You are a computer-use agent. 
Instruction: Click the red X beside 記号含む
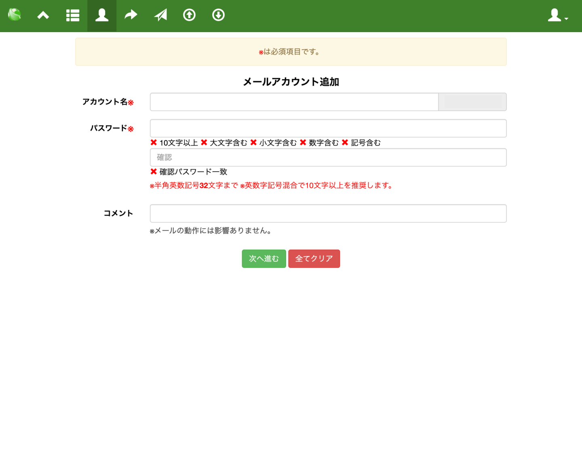(345, 142)
